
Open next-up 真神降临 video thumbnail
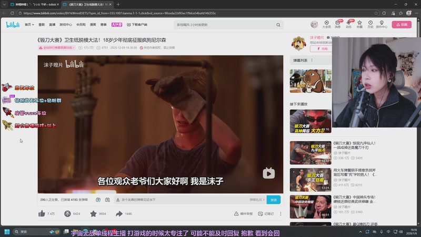click(310, 121)
